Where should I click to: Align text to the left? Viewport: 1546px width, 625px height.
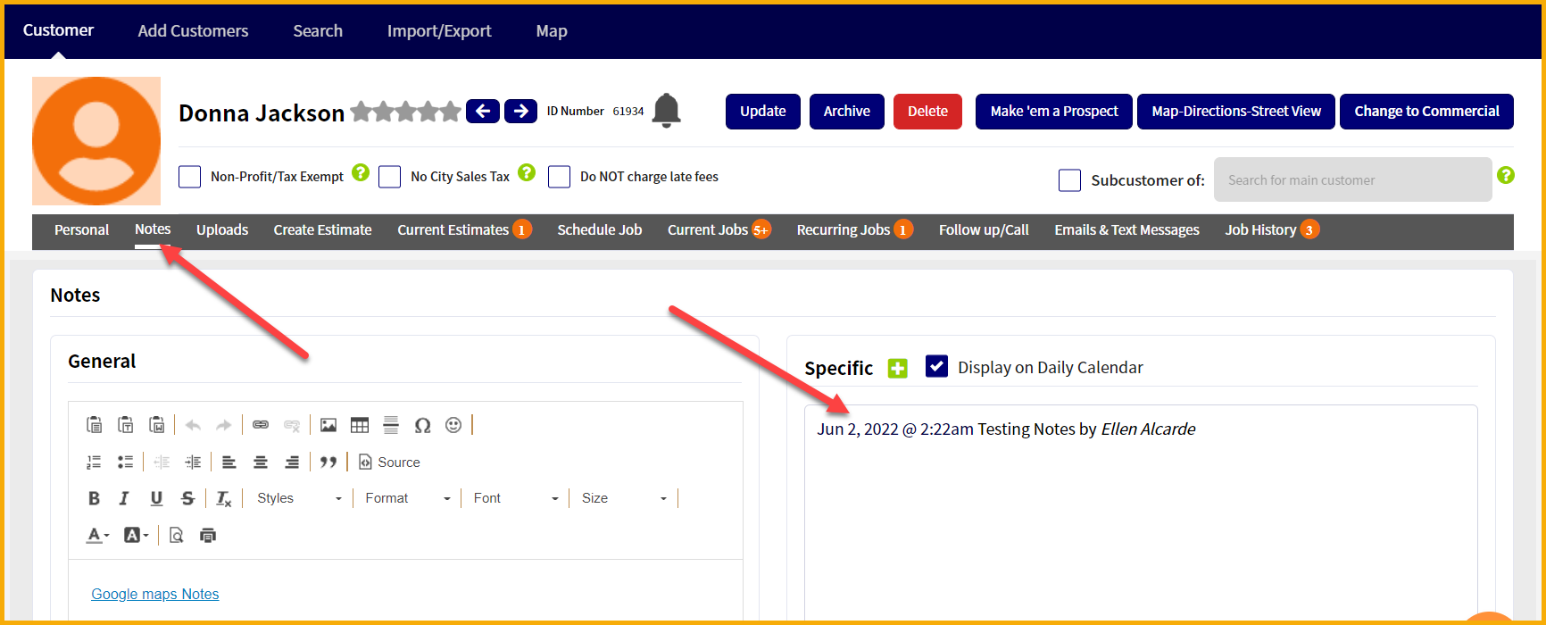(x=229, y=462)
